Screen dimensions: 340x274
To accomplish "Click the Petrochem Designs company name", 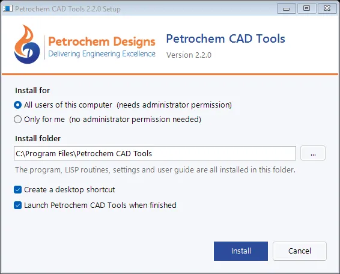I will click(x=102, y=41).
